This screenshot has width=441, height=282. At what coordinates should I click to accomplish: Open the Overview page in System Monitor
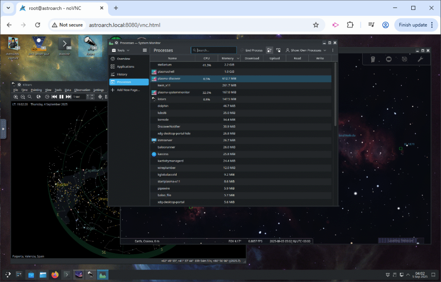click(129, 59)
